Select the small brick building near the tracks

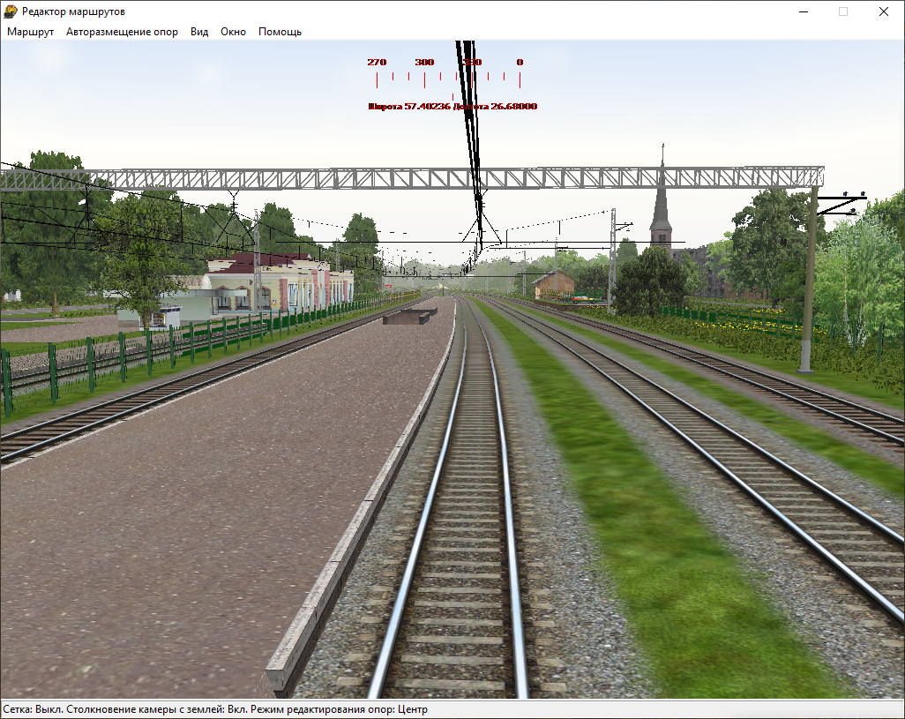point(554,283)
